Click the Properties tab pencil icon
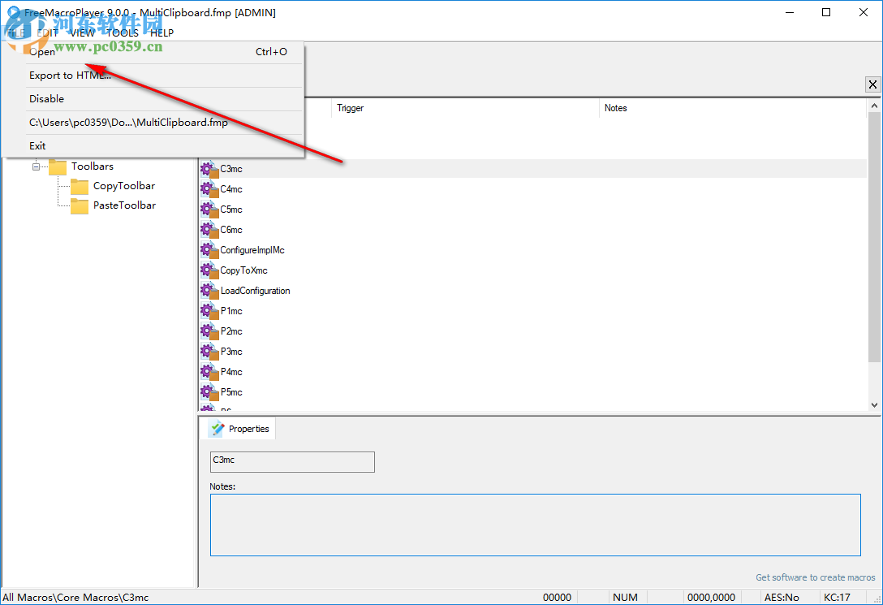 pyautogui.click(x=217, y=429)
